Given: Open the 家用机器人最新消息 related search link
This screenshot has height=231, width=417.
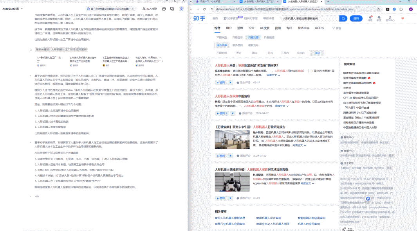Looking at the screenshot, I should click(229, 217).
